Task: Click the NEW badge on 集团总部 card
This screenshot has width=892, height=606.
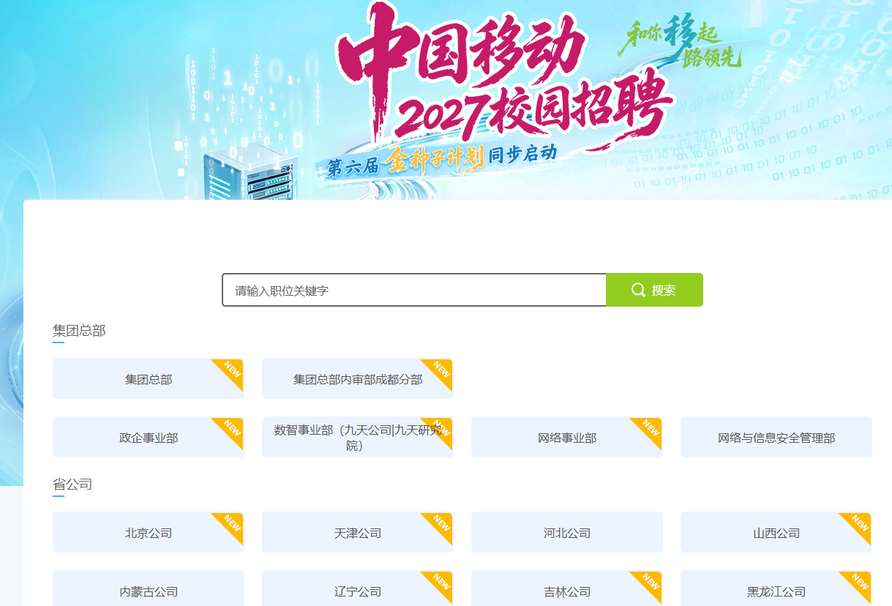Action: coord(231,370)
